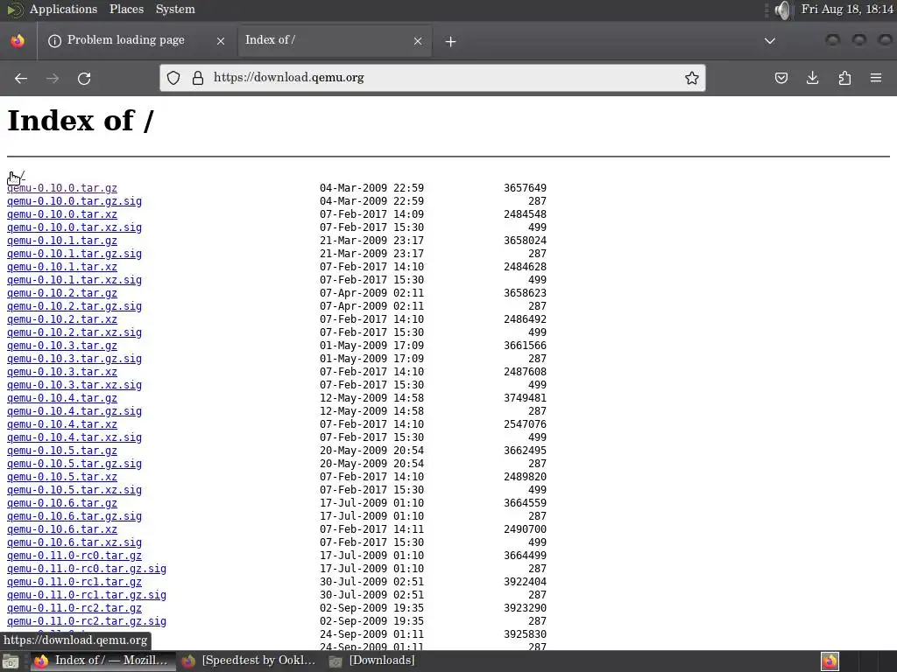The height and width of the screenshot is (672, 897).
Task: Show desktop icon in bottom panel
Action: coord(11,661)
